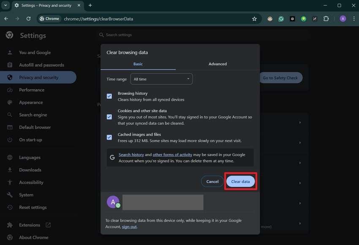Click the black square extension icon
359x245 pixels.
[292, 19]
